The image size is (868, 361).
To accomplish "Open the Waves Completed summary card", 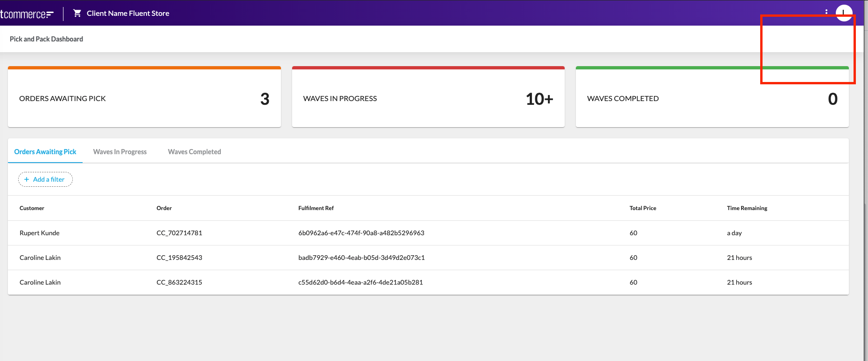I will coord(712,98).
